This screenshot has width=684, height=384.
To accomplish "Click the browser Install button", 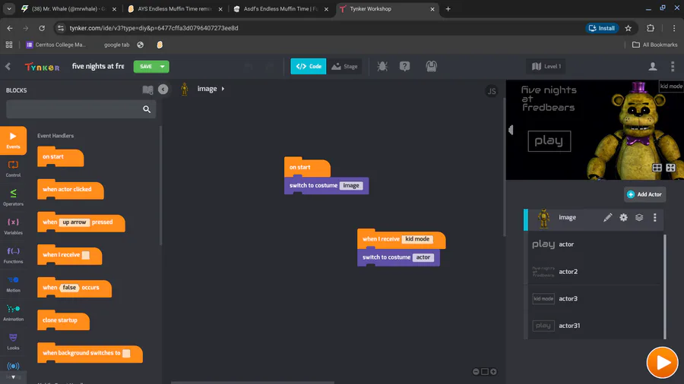I will (x=602, y=28).
